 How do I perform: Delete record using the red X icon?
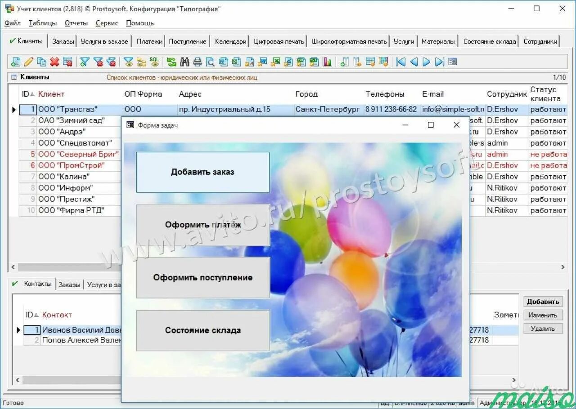point(54,62)
